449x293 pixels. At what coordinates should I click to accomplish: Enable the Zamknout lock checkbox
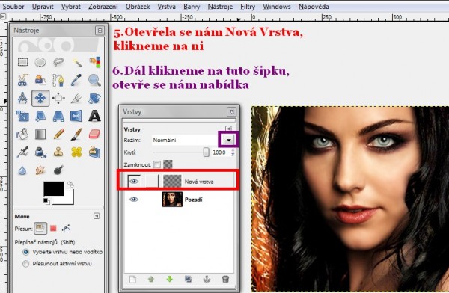pyautogui.click(x=157, y=164)
